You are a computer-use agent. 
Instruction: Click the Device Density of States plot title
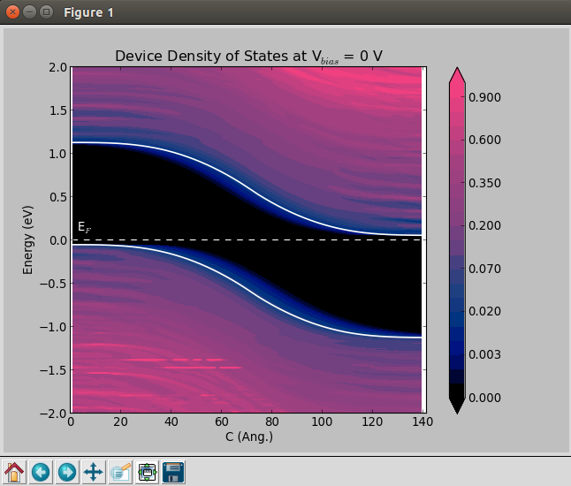pyautogui.click(x=248, y=57)
